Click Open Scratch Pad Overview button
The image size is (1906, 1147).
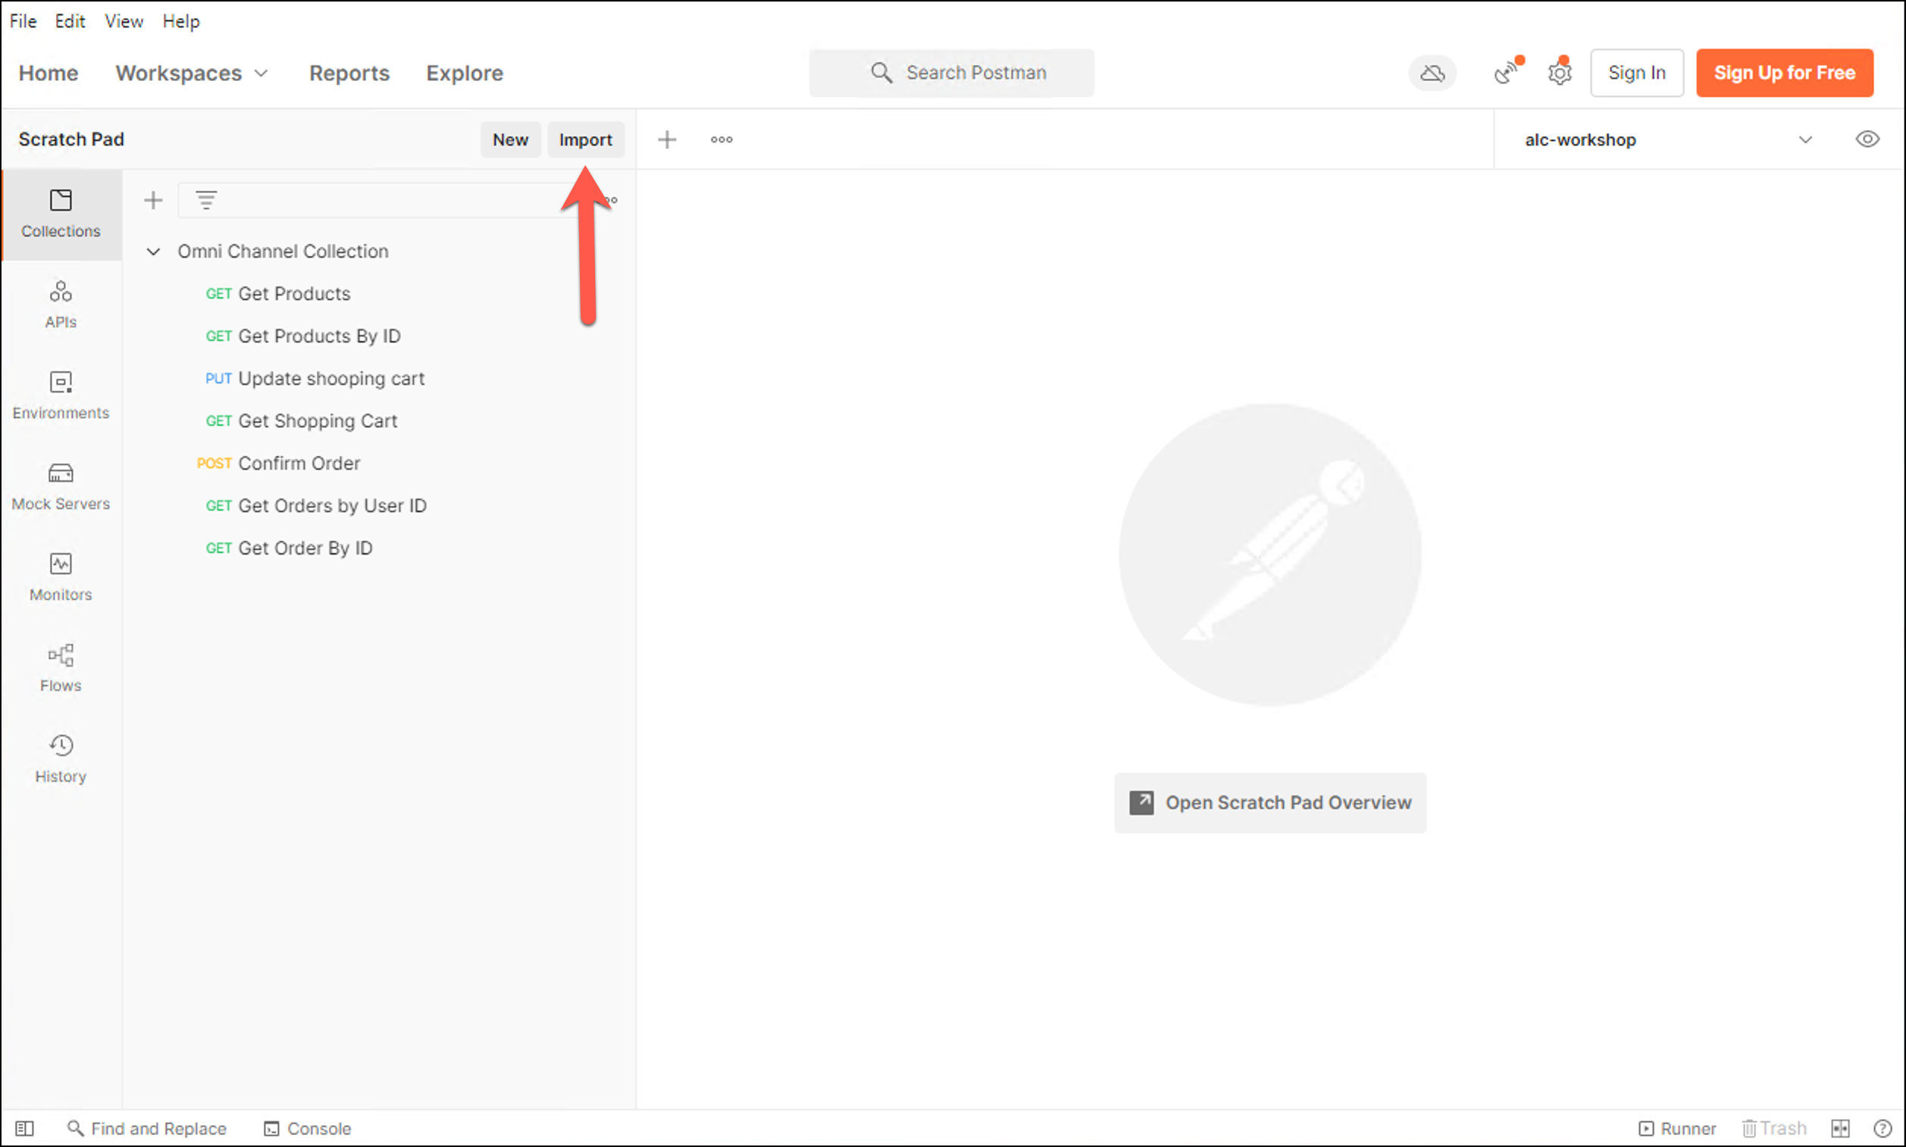(1270, 803)
